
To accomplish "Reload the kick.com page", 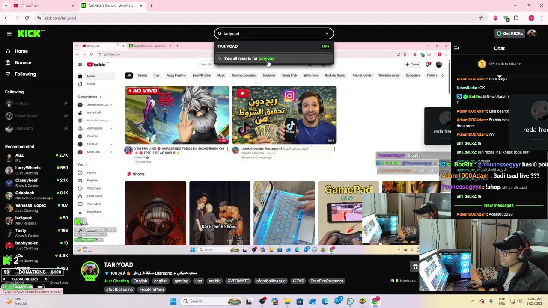I will click(x=27, y=18).
